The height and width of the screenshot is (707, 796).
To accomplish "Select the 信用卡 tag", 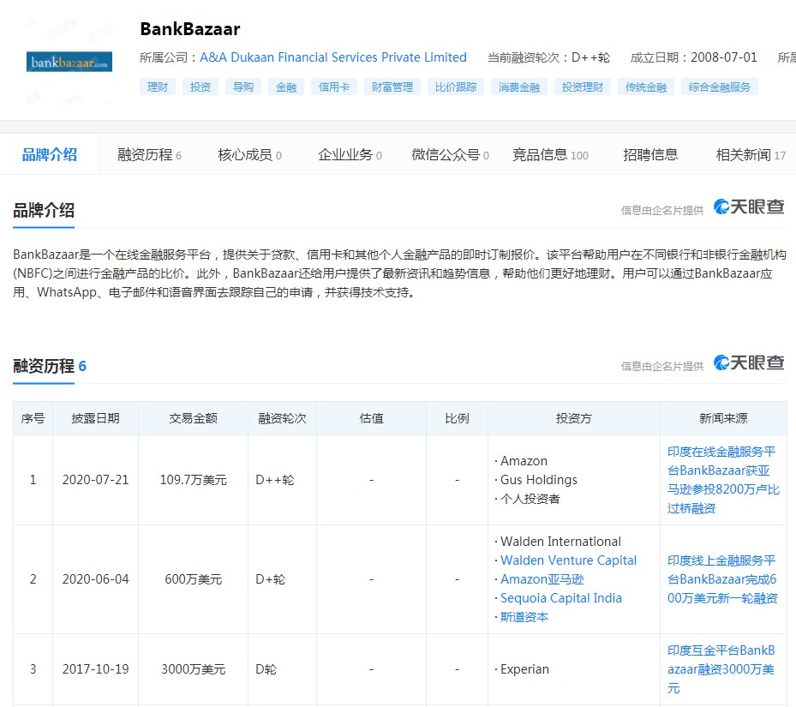I will tap(333, 87).
